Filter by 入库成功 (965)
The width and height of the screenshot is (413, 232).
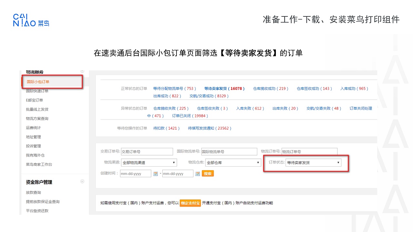pos(354,89)
